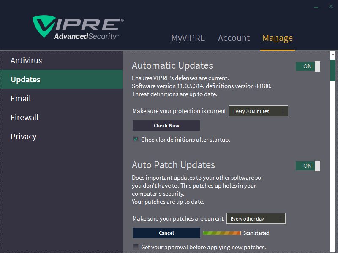Click the VIPRE Advanced Security logo
Image resolution: width=338 pixels, height=253 pixels.
(x=78, y=28)
